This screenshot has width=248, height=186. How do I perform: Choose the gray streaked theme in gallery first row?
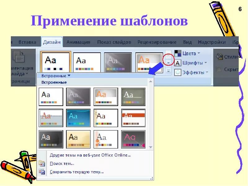click(x=78, y=97)
